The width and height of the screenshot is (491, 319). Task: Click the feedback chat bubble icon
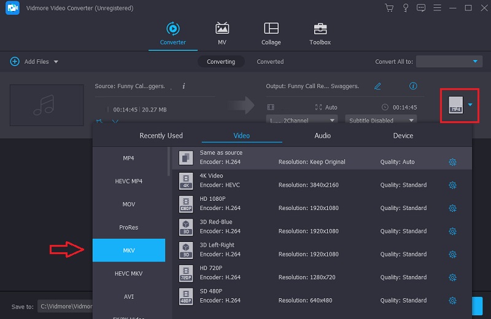[420, 8]
